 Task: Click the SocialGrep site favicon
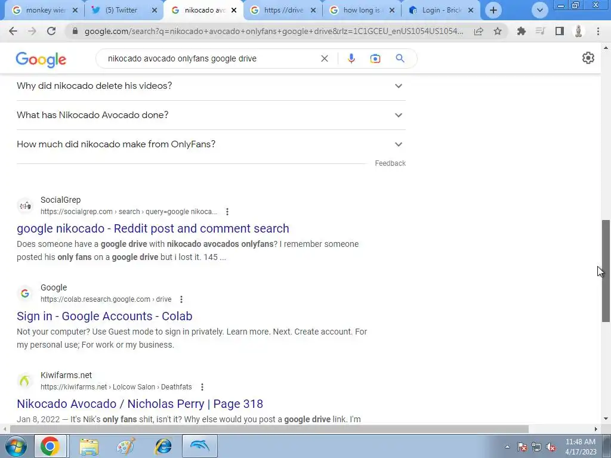pos(25,206)
